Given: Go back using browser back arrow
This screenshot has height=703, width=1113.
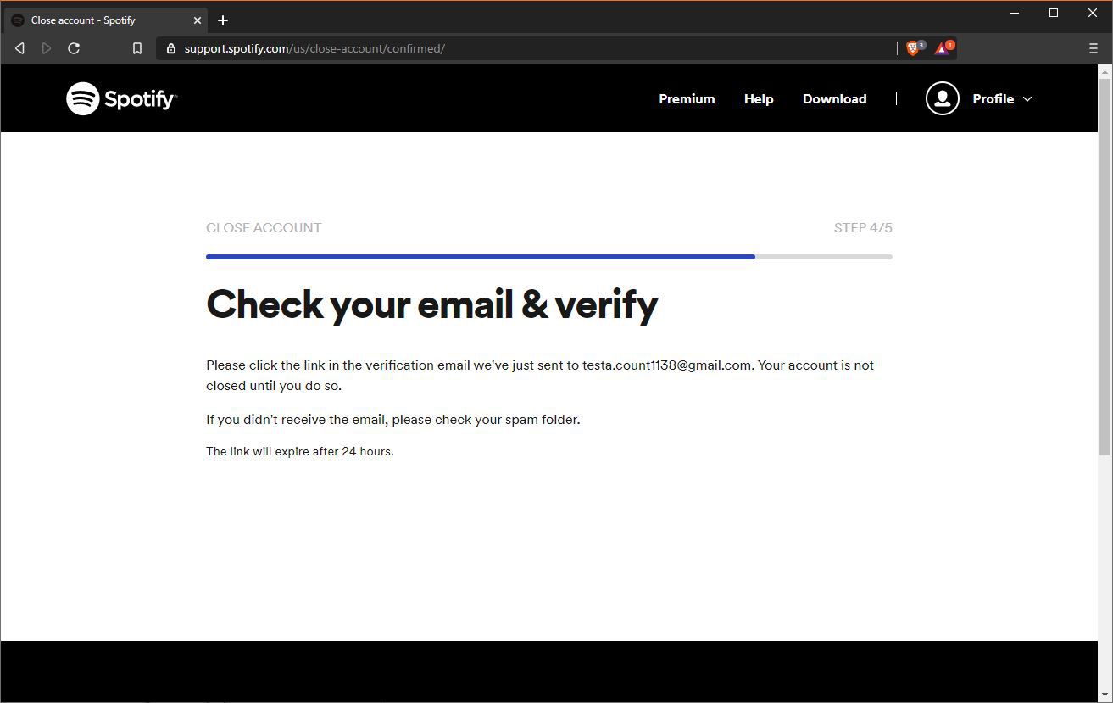Looking at the screenshot, I should click(19, 48).
